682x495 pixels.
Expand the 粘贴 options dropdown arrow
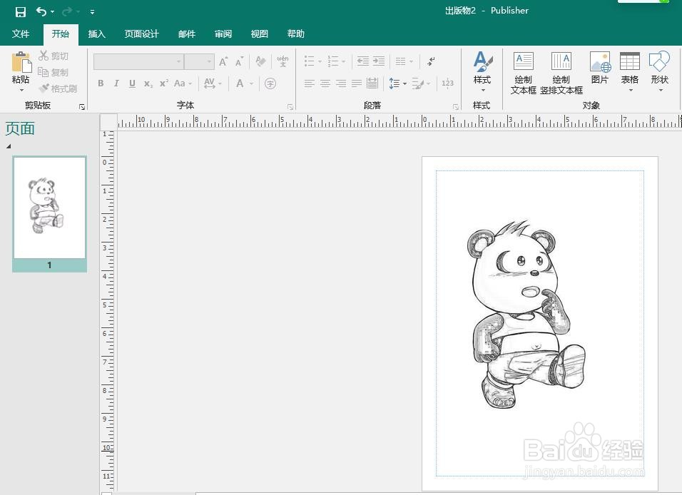pyautogui.click(x=21, y=90)
